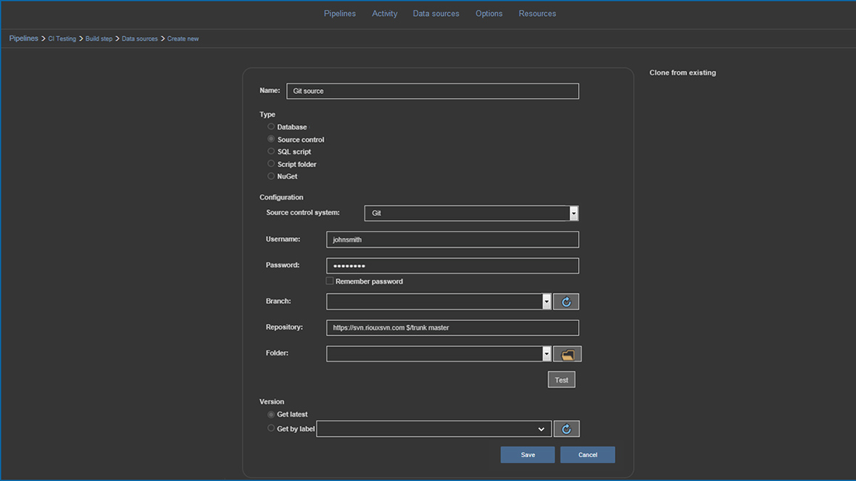Save the Git source data source
The width and height of the screenshot is (856, 481).
tap(527, 454)
